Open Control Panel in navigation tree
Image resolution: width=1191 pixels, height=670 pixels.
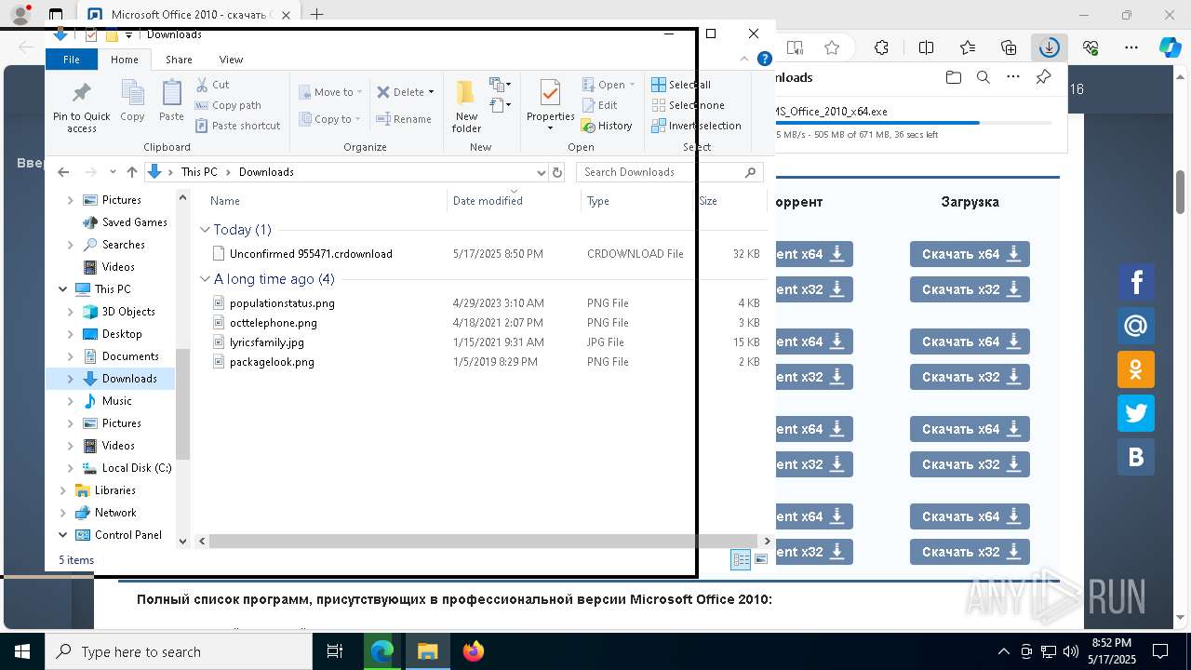pyautogui.click(x=128, y=535)
